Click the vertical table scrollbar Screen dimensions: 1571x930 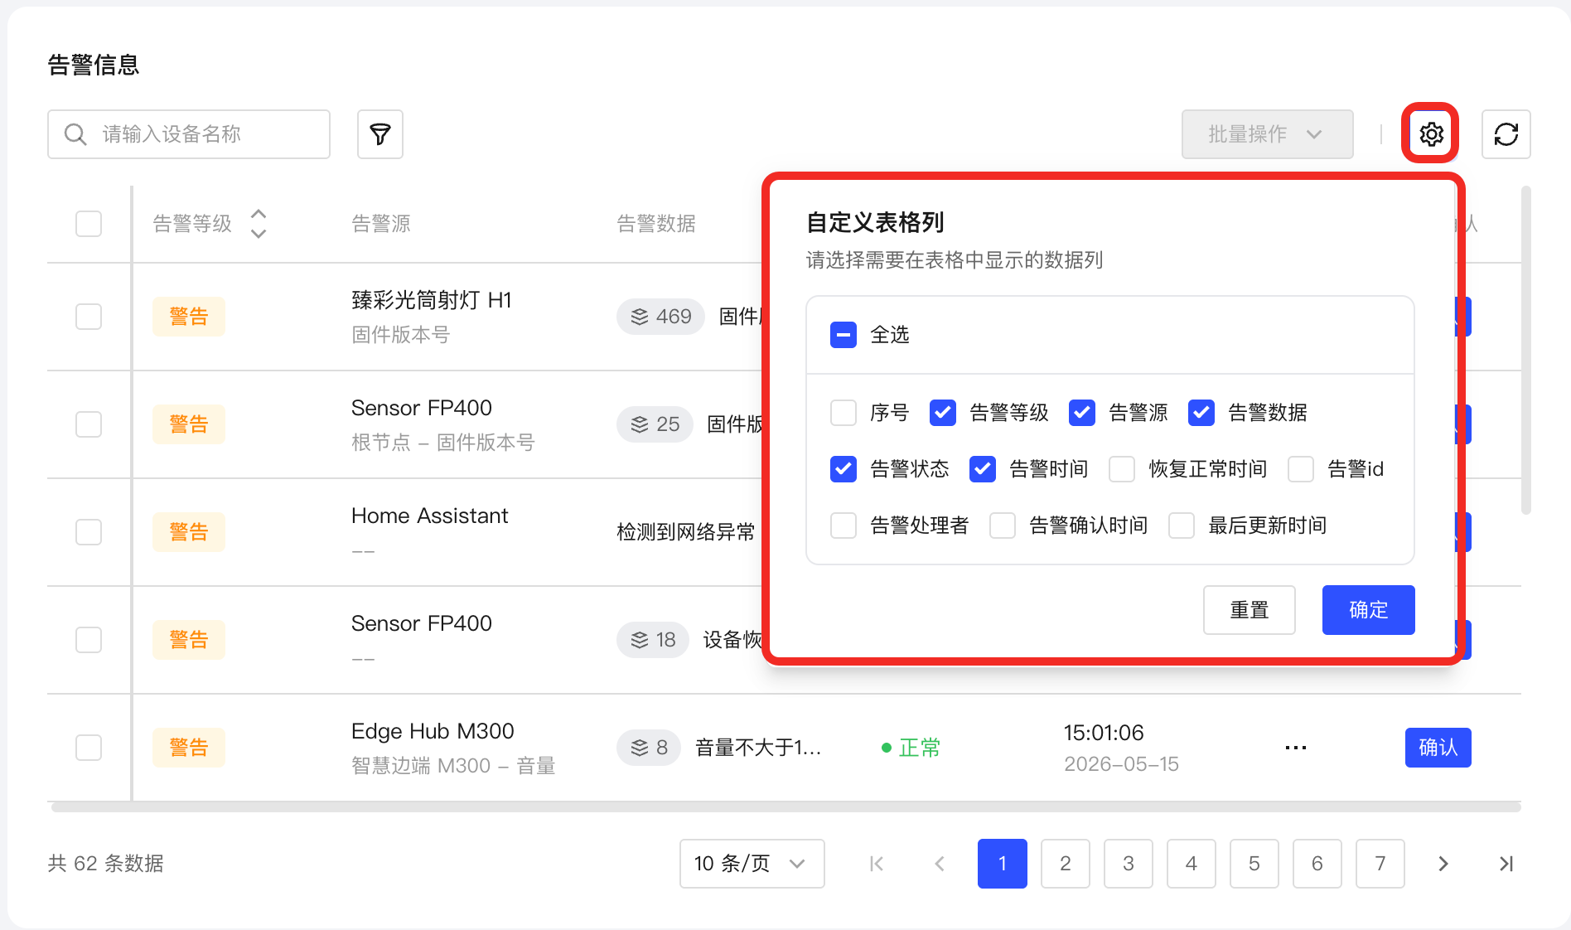click(x=1525, y=350)
